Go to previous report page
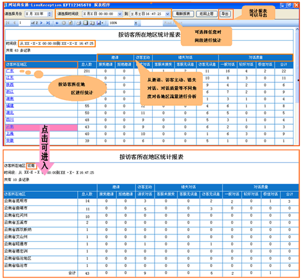 [14, 23]
